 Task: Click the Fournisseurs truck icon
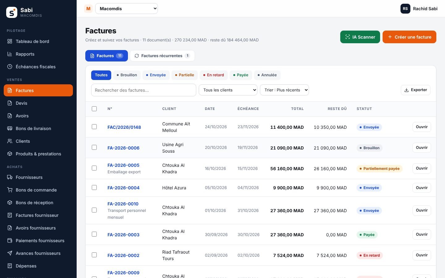[x=10, y=177]
